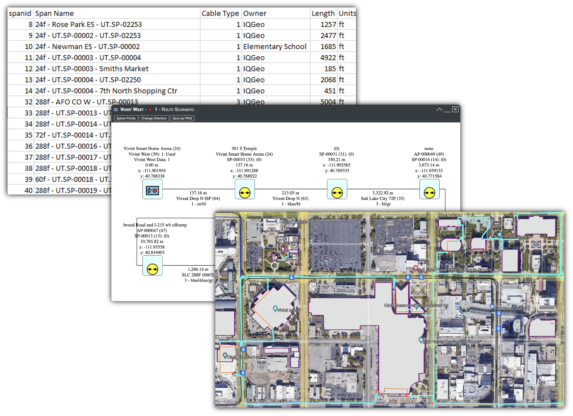Image resolution: width=573 pixels, height=416 pixels.
Task: Click the Vivint West window icon in title bar
Action: 116,109
